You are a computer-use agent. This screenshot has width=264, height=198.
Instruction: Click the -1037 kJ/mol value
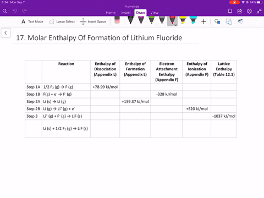point(224,116)
